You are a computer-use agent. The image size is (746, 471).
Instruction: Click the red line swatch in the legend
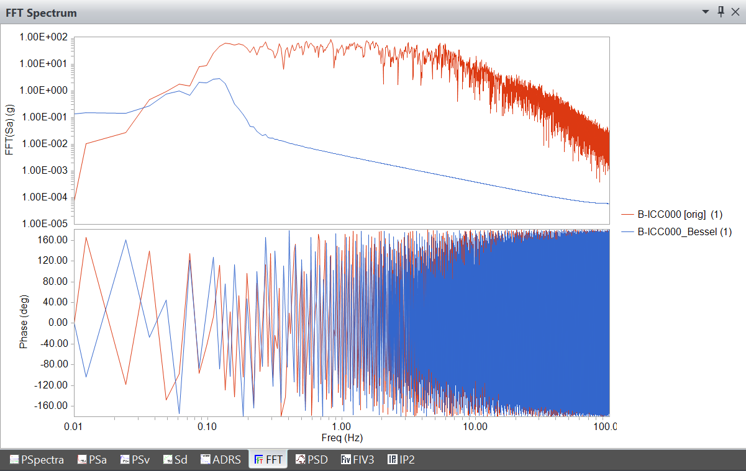coord(628,215)
